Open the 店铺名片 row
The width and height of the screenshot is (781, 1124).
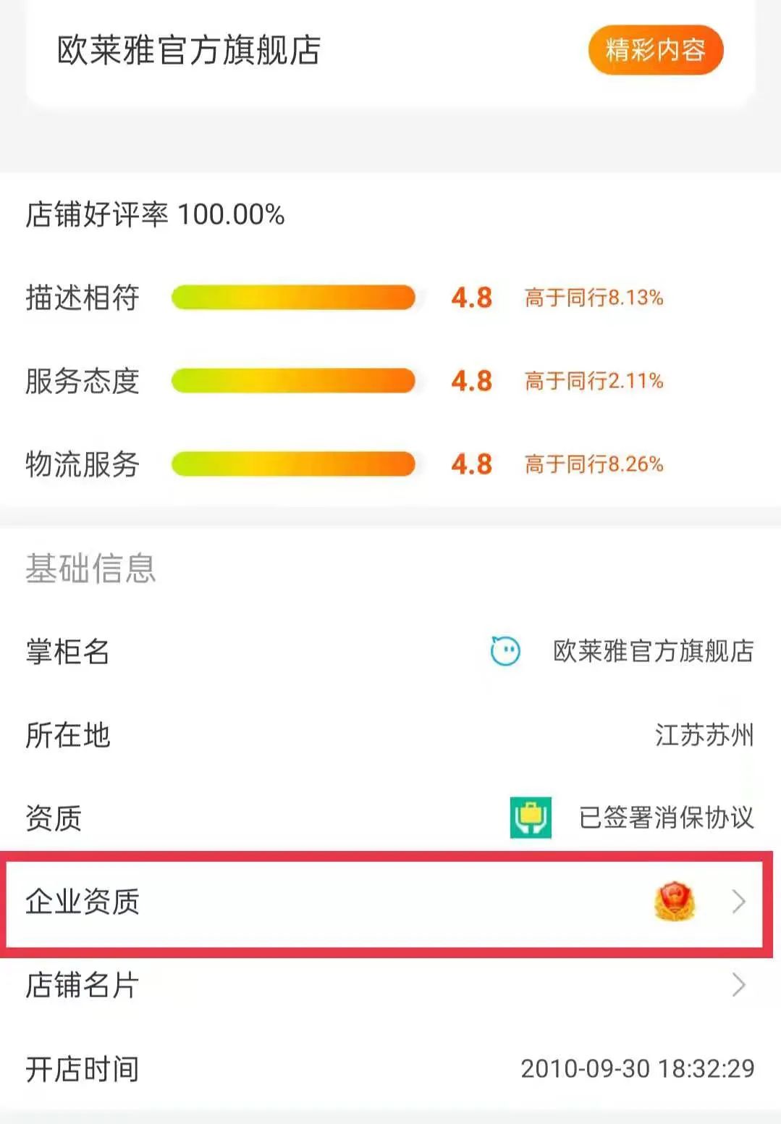coord(390,985)
